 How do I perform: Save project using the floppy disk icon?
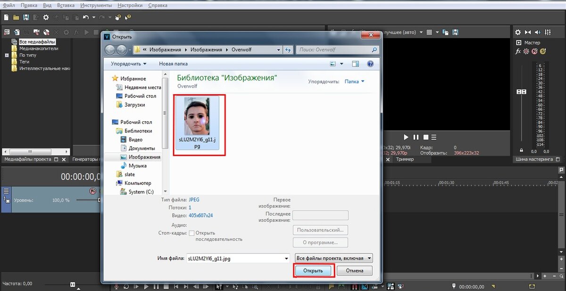26,17
